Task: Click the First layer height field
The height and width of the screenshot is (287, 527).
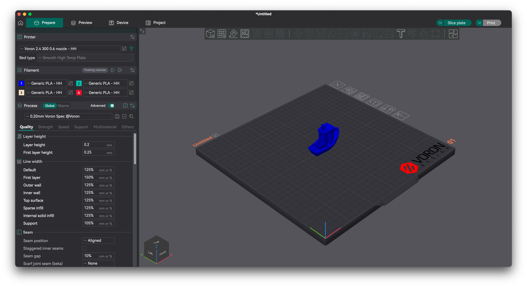Action: tap(98, 153)
